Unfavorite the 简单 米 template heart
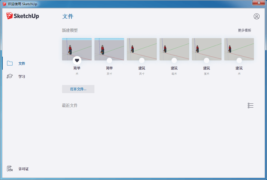Image resolution: width=267 pixels, height=180 pixels. point(77,60)
